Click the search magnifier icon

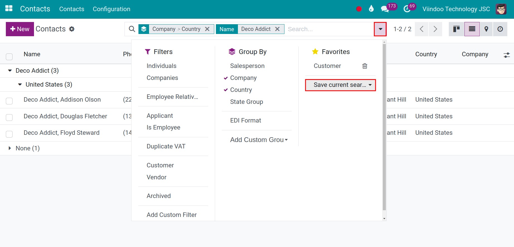pyautogui.click(x=132, y=29)
